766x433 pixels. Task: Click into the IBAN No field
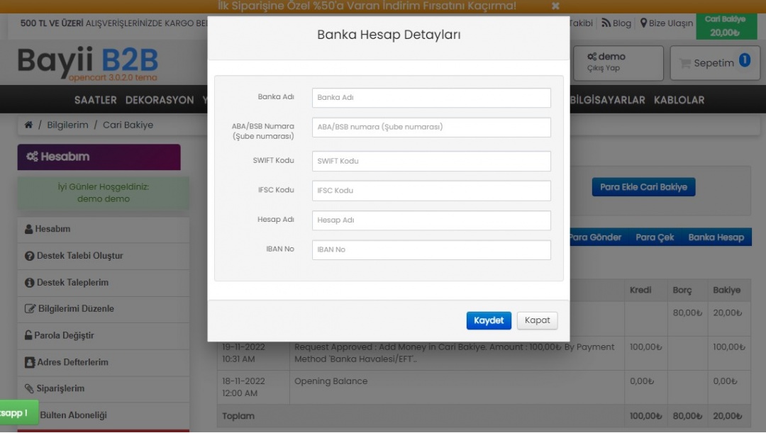click(x=431, y=249)
